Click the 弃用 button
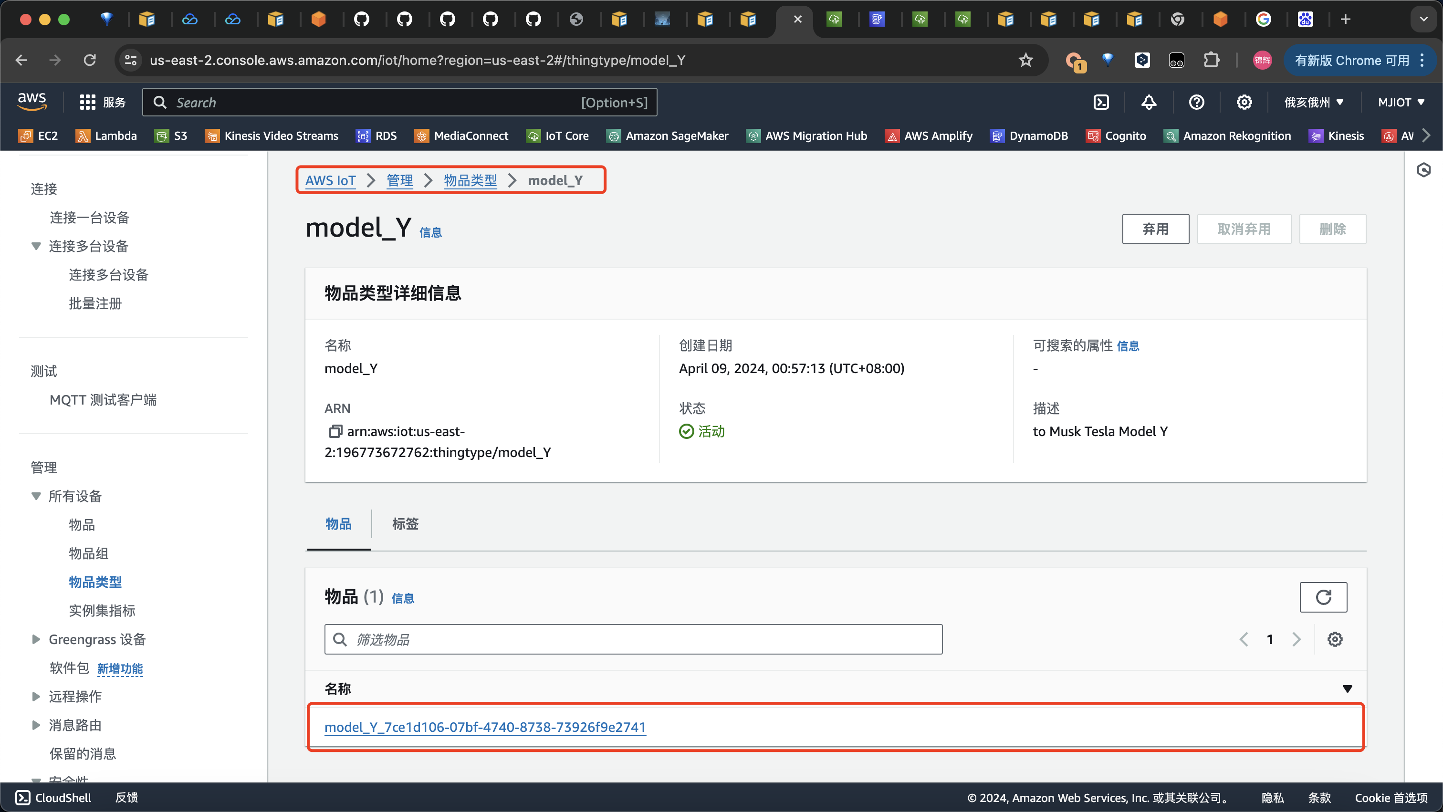 point(1155,229)
